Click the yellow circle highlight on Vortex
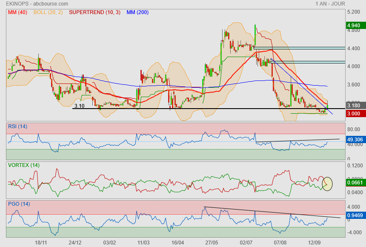This screenshot has width=366, height=247. [x=327, y=184]
